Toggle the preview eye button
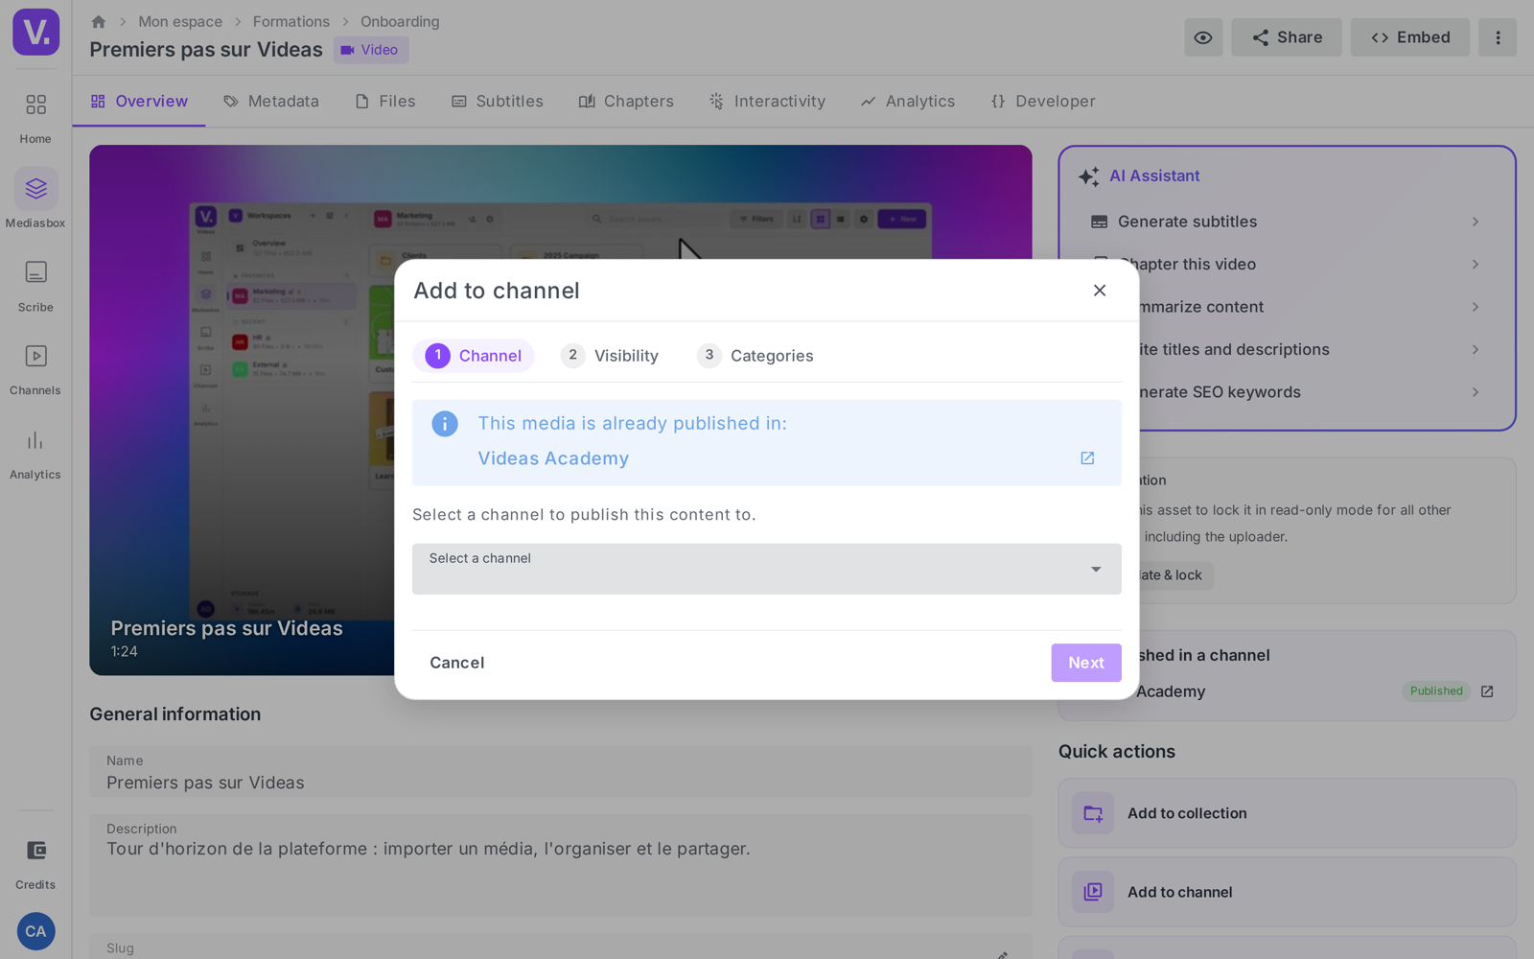 pyautogui.click(x=1203, y=37)
